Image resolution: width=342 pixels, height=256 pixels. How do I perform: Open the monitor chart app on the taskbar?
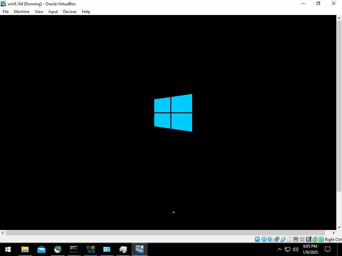pyautogui.click(x=123, y=249)
